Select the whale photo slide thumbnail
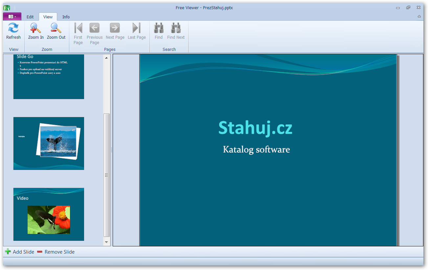The width and height of the screenshot is (428, 270). (49, 143)
